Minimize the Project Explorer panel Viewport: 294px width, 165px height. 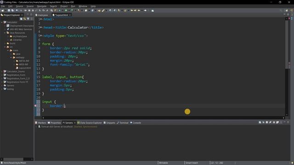(x=28, y=15)
